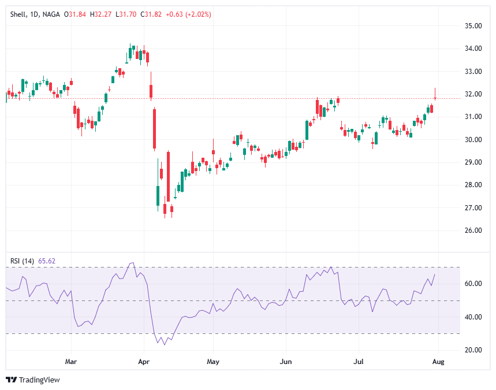The width and height of the screenshot is (496, 390).
Task: Click the 32.00 price scale label
Action: (x=474, y=94)
